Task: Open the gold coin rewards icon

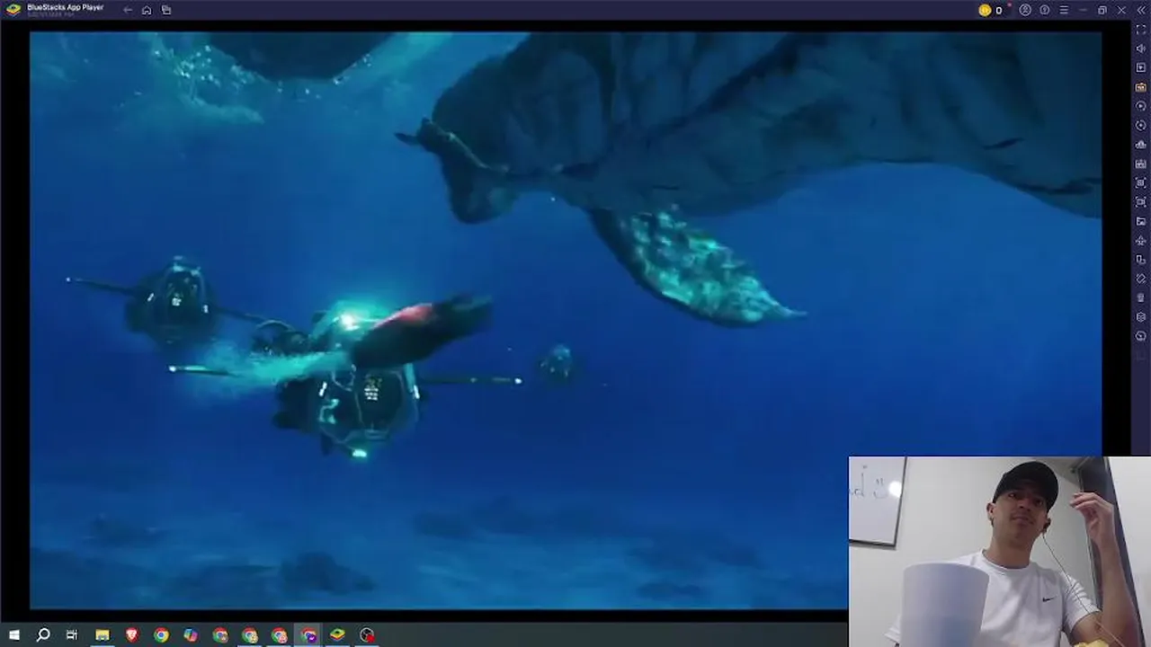Action: coord(985,10)
